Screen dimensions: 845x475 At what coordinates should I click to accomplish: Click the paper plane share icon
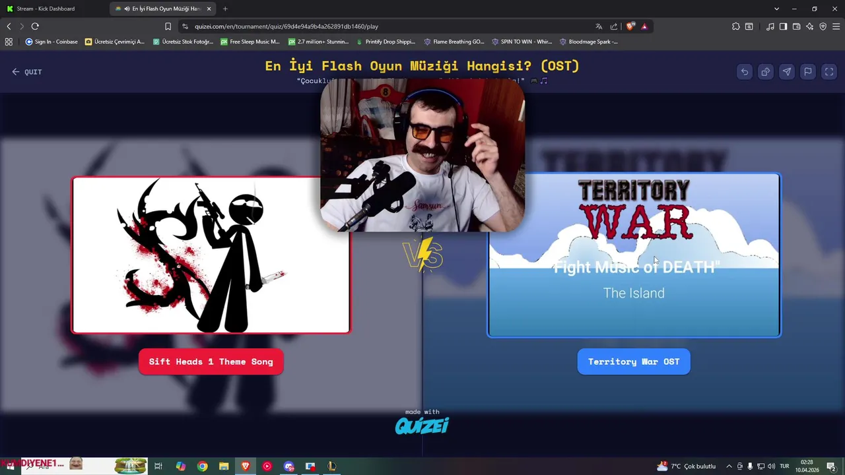click(x=786, y=72)
